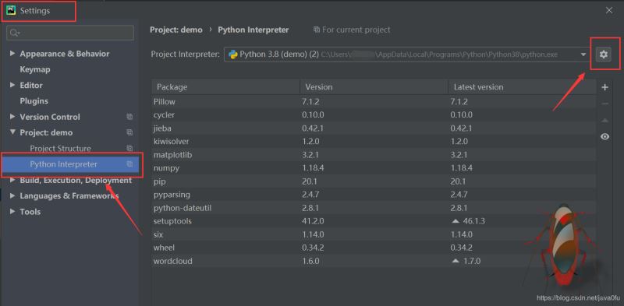Click version 41.2.0 of setuptools

(314, 221)
